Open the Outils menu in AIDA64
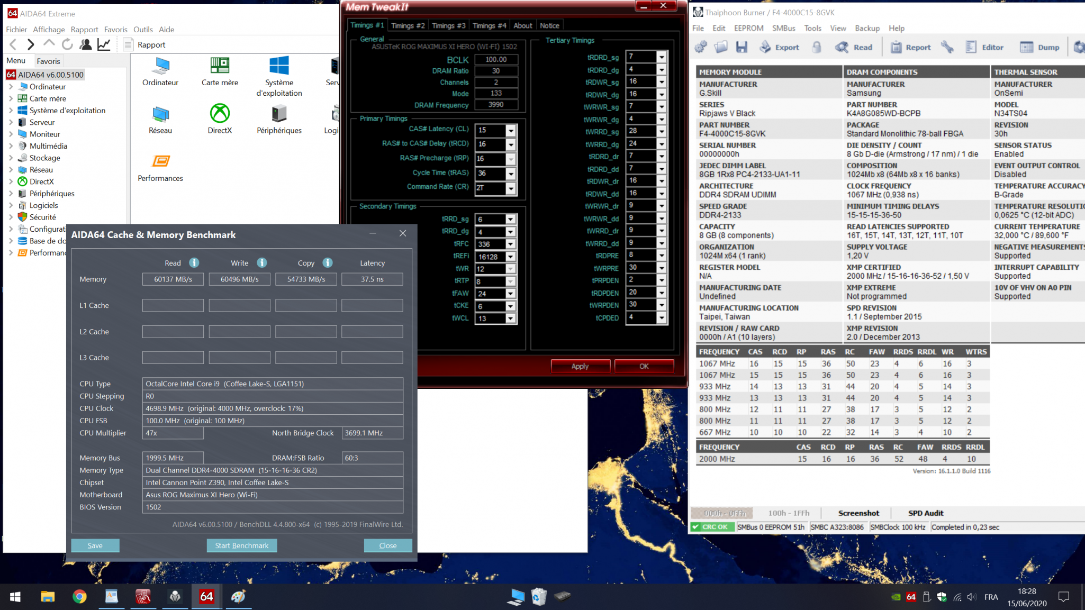The width and height of the screenshot is (1085, 610). [143, 30]
